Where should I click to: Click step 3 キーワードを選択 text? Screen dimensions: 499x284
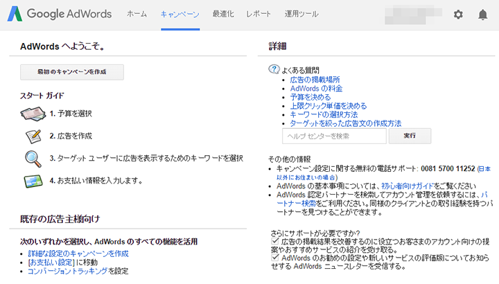pos(146,159)
